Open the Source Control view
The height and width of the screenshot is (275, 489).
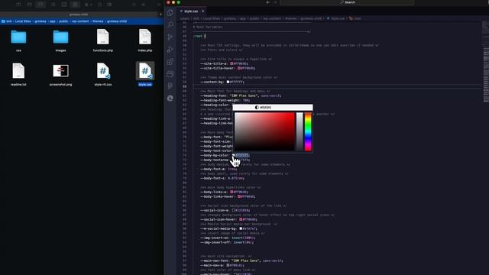click(170, 37)
